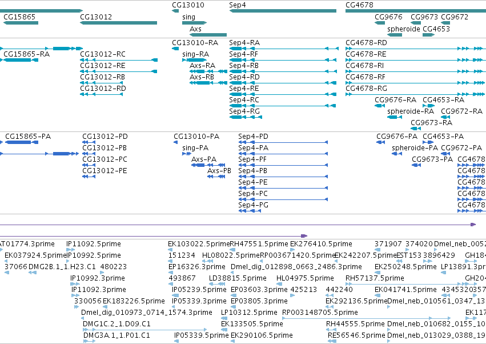This screenshot has width=486, height=344.
Task: Select the CG13010 gene label
Action: click(188, 5)
